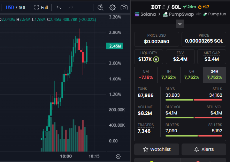Click the price 0.00003265 SOL
The width and height of the screenshot is (230, 162).
click(x=204, y=41)
